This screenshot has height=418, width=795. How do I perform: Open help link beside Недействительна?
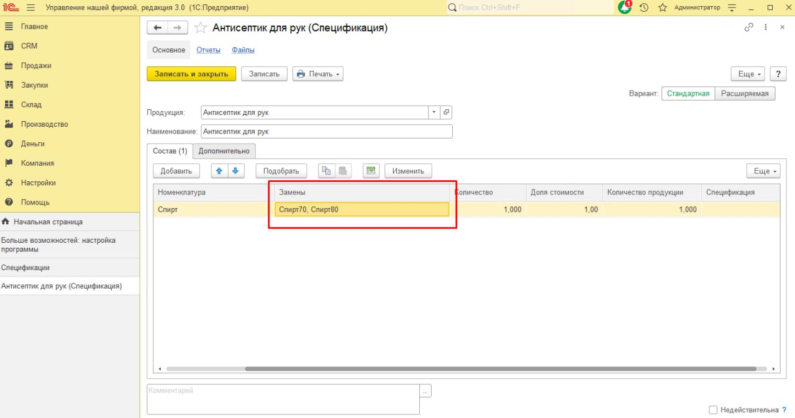(x=784, y=410)
